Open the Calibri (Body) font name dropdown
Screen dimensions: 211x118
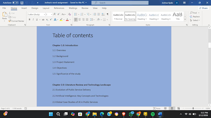pyautogui.click(x=44, y=14)
